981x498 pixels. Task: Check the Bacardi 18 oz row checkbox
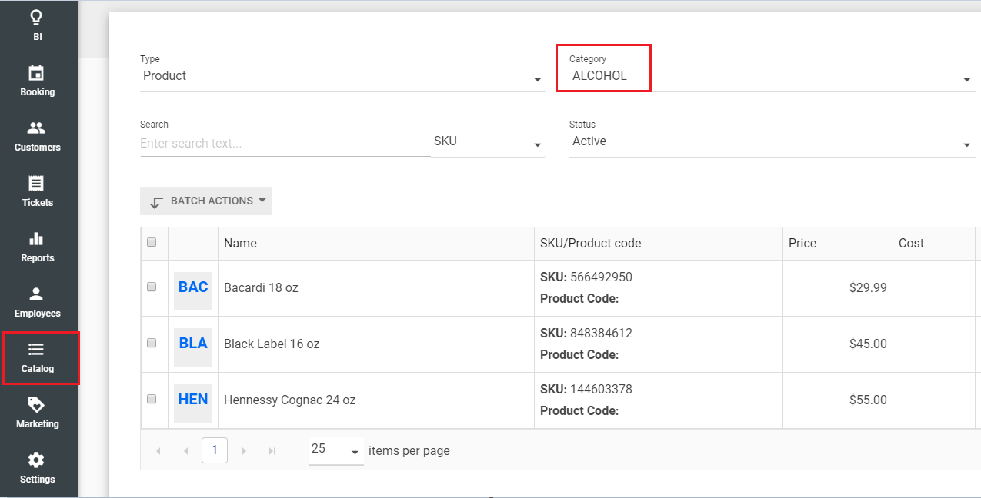(152, 287)
